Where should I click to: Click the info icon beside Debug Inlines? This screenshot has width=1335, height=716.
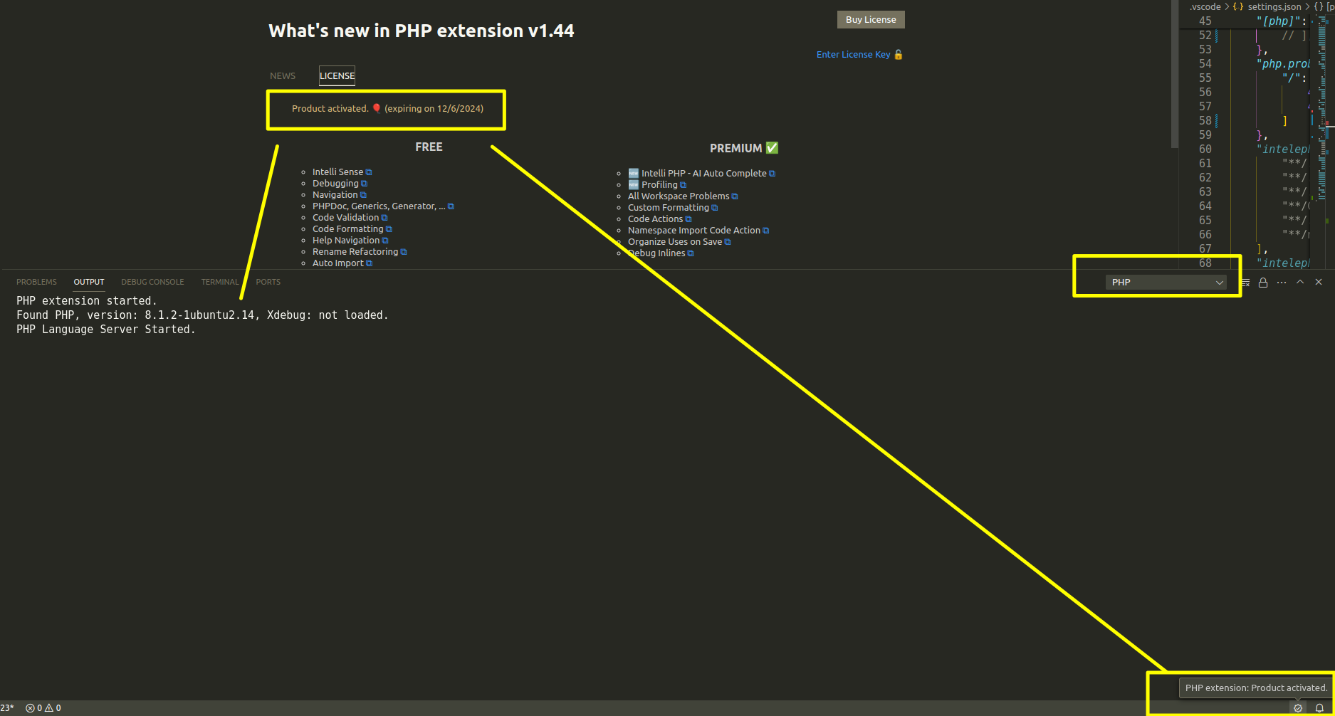tap(690, 253)
